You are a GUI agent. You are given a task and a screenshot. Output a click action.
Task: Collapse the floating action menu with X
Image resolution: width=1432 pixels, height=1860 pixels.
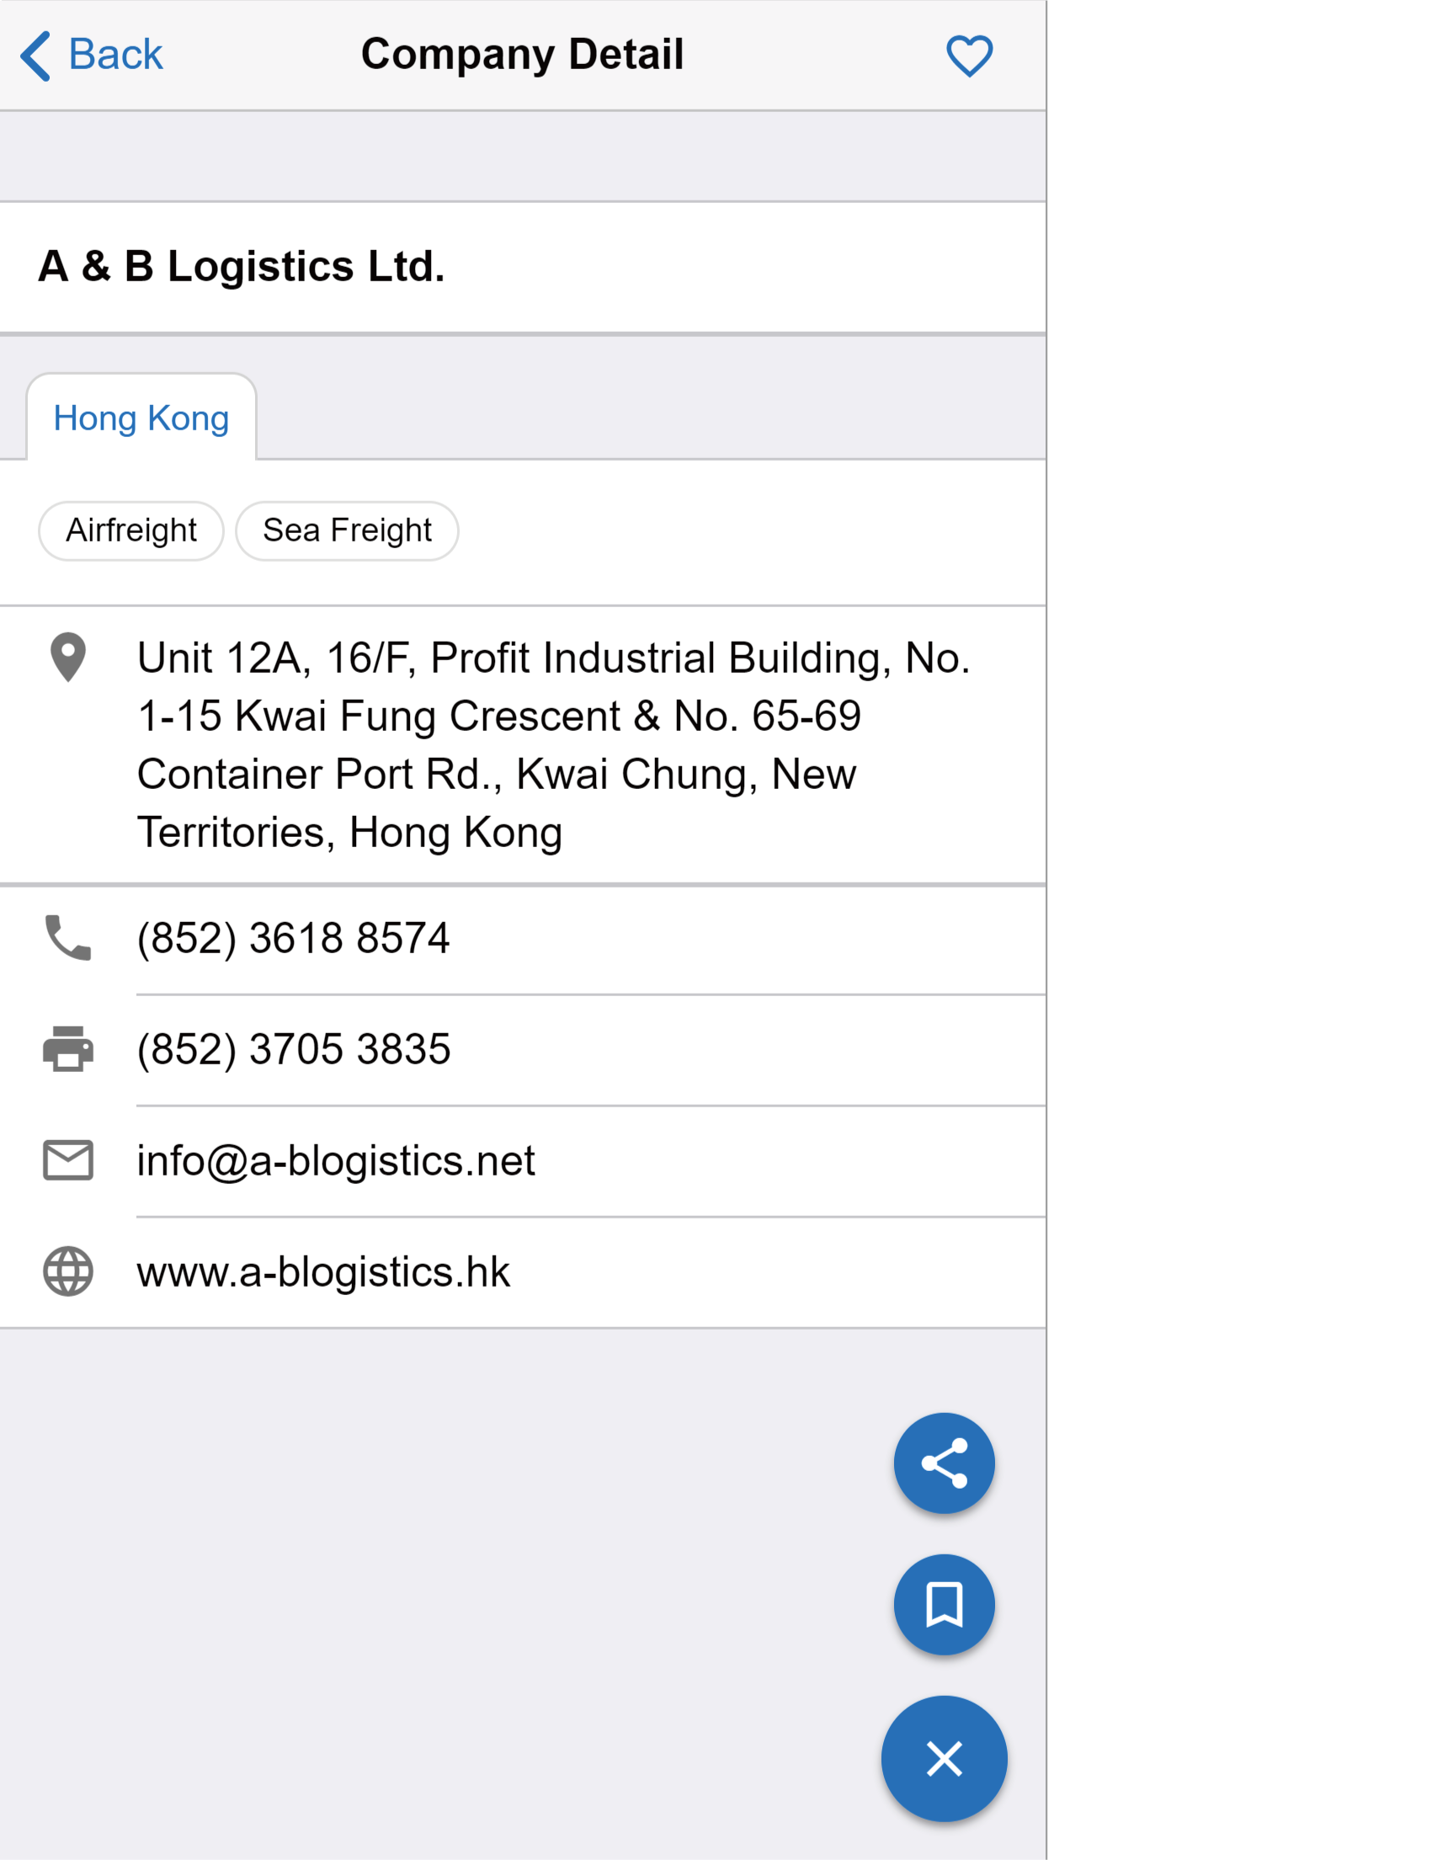coord(944,1759)
